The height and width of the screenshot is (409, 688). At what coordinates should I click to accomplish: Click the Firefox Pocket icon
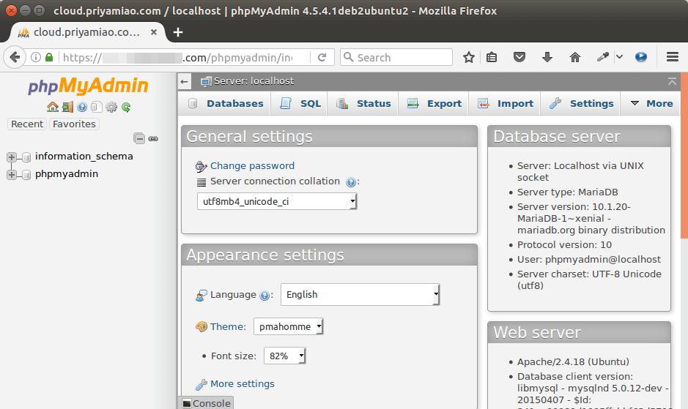(x=519, y=57)
